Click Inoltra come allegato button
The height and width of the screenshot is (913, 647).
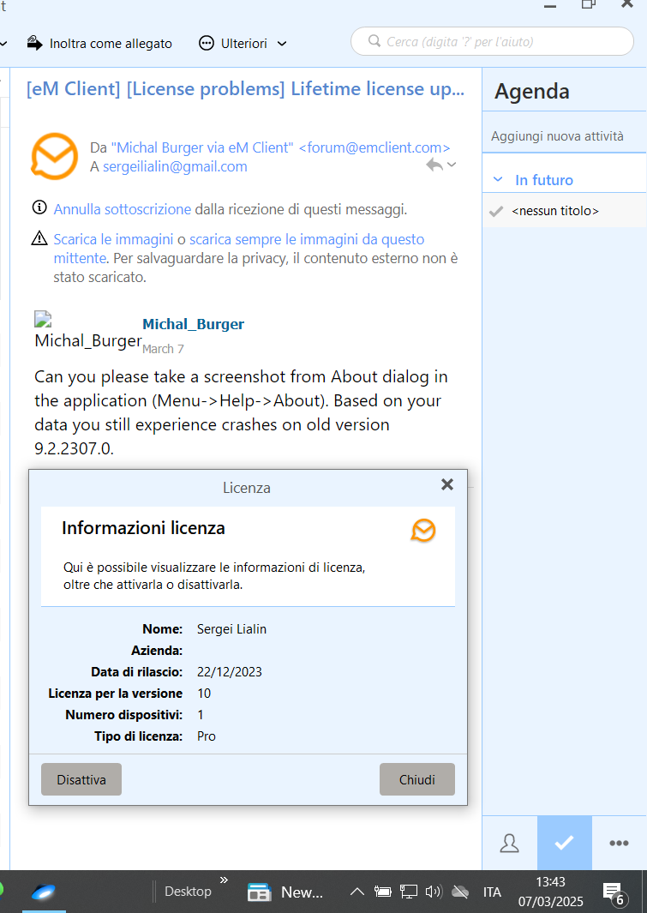click(99, 43)
